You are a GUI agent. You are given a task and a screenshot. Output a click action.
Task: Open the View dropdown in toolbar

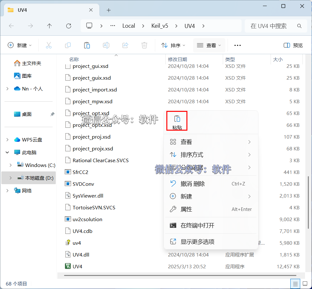click(209, 45)
